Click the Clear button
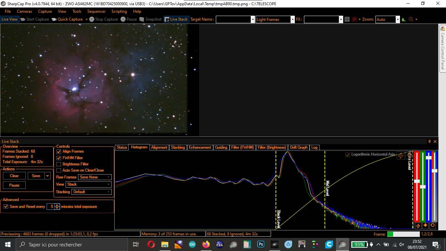Screen dimensions: 446x251 (x=14, y=176)
